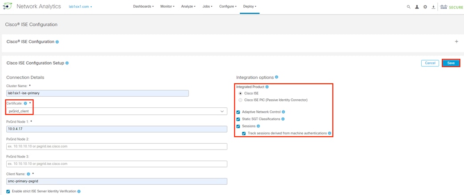The width and height of the screenshot is (464, 195).
Task: Toggle Track sessions from machine authentications checkbox
Action: click(244, 134)
